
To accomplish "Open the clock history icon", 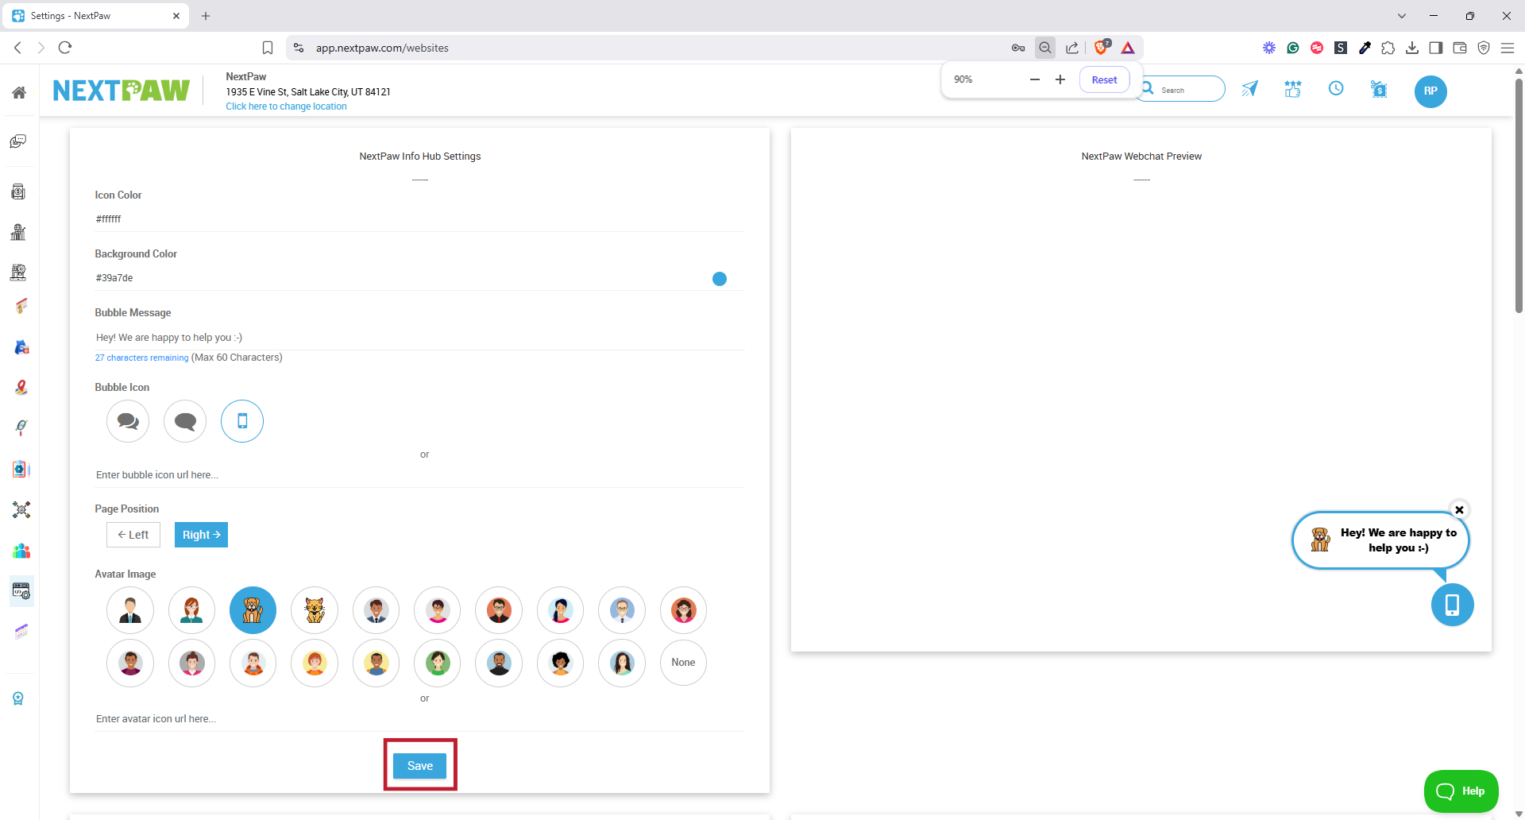I will tap(1336, 88).
